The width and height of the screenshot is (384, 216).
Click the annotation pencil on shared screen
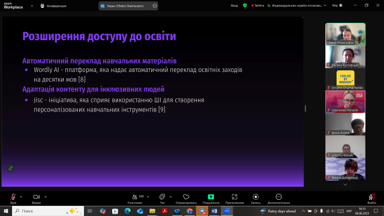pos(11,168)
